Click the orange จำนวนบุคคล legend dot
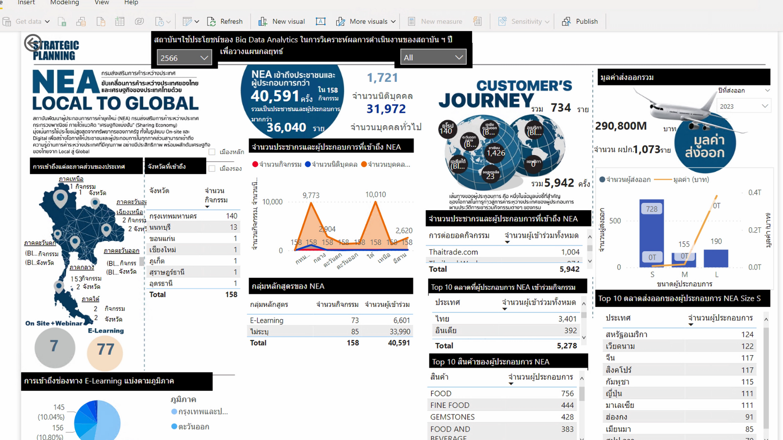This screenshot has height=440, width=783. pyautogui.click(x=364, y=164)
